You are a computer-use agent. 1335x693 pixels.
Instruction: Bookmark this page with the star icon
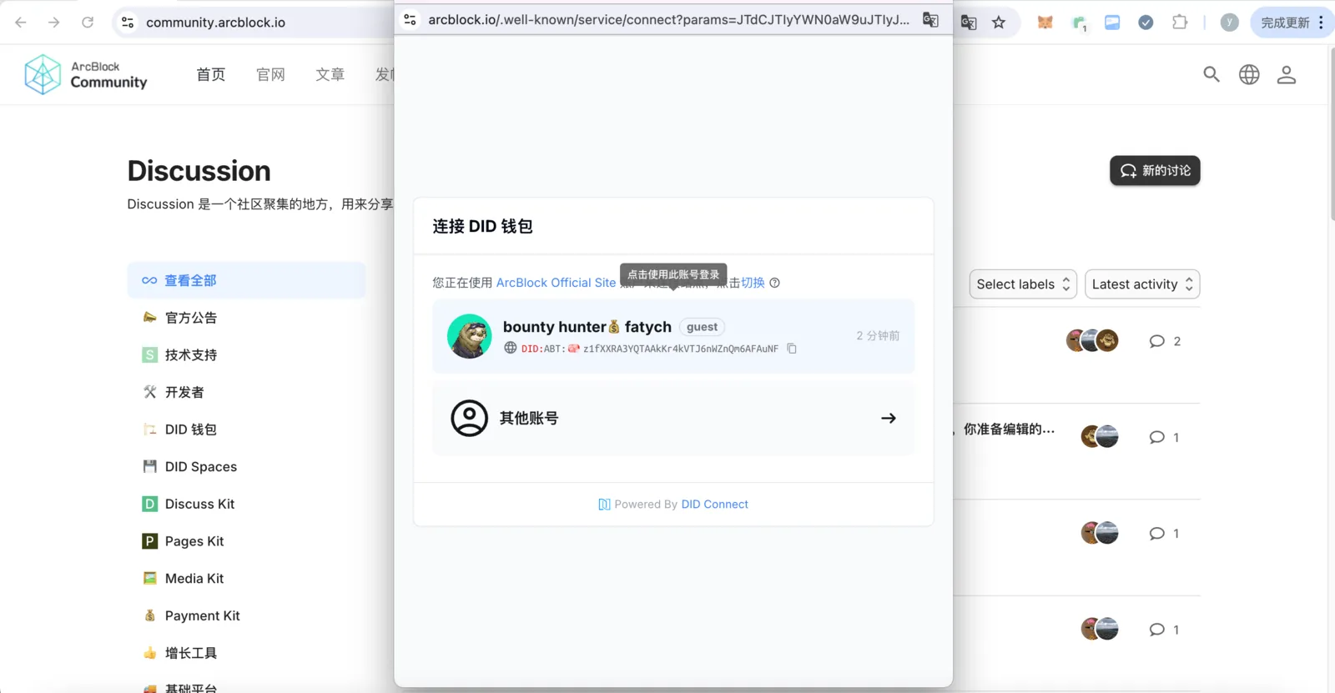click(999, 23)
